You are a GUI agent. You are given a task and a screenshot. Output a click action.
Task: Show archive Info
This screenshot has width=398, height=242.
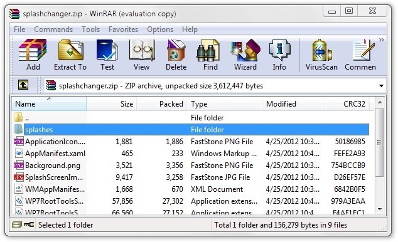coord(279,55)
